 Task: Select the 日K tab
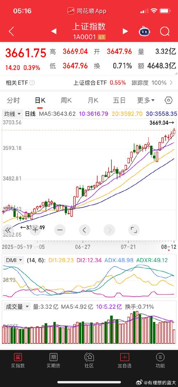[40, 100]
